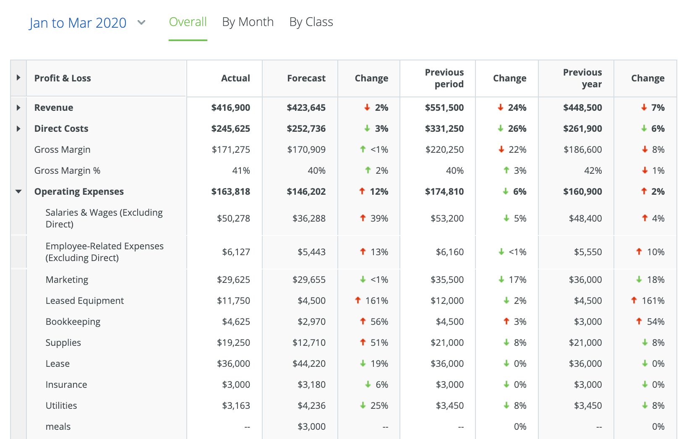Click the green down arrow next to Marketing 17%
Viewport: 689px width, 439px height.
[x=501, y=280]
